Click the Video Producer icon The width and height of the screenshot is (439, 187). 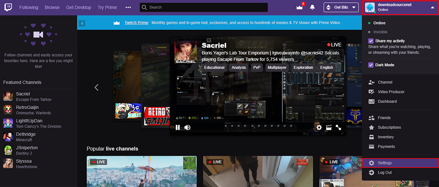pos(371,92)
